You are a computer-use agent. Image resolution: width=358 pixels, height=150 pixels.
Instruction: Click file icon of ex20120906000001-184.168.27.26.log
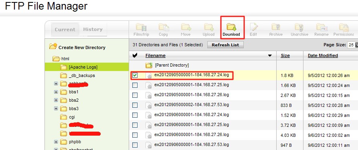point(149,136)
